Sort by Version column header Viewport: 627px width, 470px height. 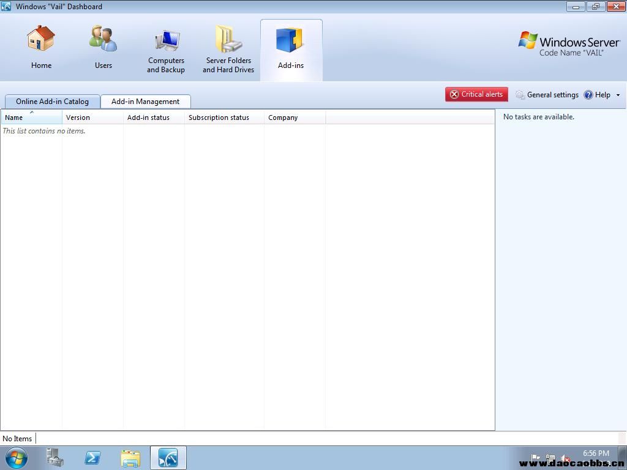point(92,117)
